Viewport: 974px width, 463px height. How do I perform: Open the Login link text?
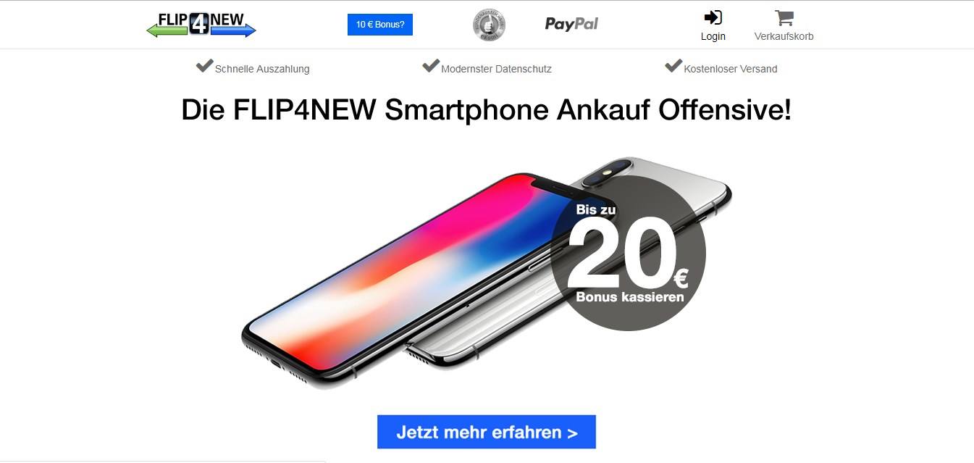pyautogui.click(x=713, y=36)
